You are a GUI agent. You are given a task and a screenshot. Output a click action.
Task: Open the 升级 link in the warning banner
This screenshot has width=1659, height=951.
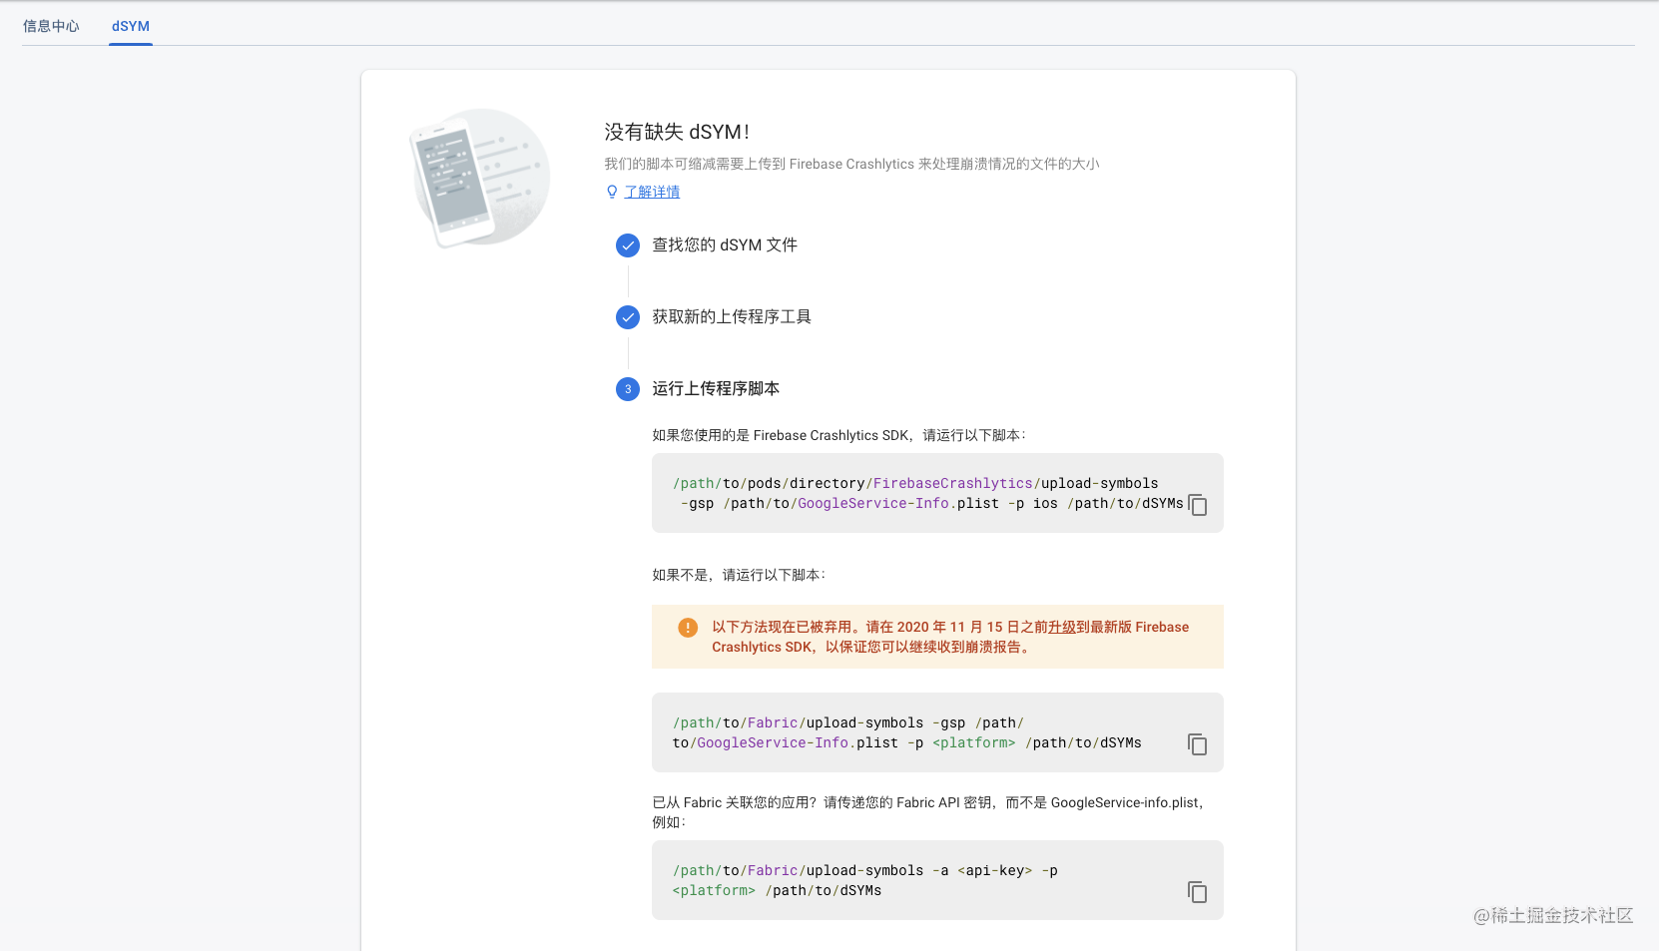tap(1062, 627)
